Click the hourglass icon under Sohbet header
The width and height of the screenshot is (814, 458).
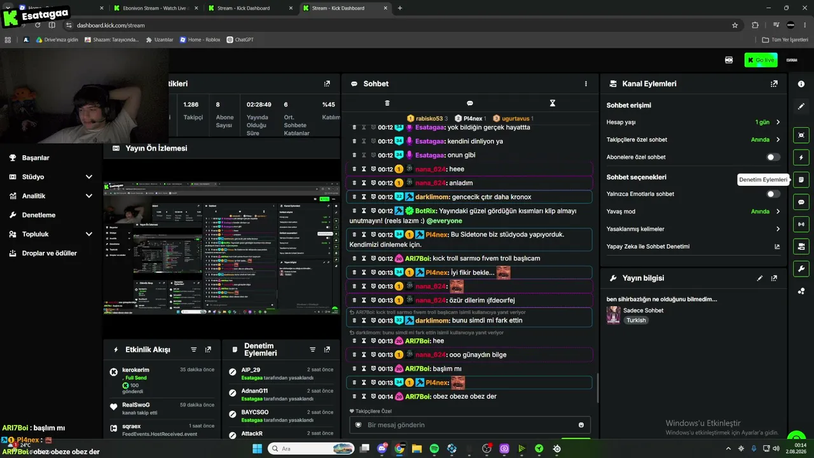click(x=552, y=103)
